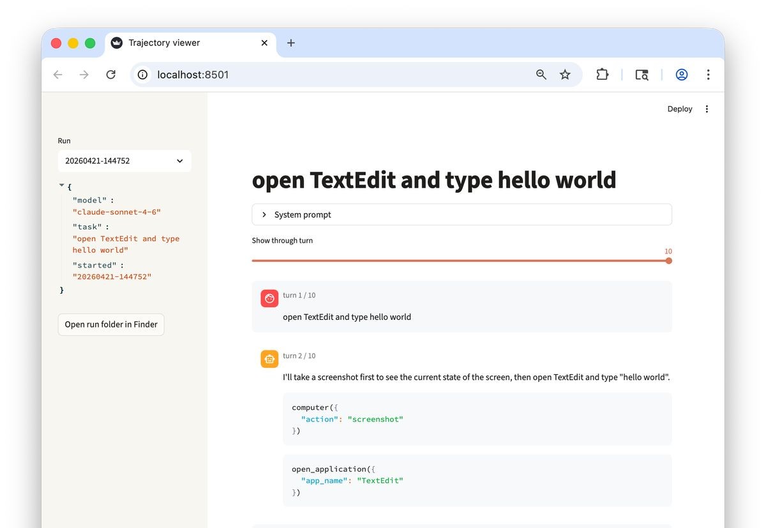
Task: Click the Show through turn slider handle
Action: coord(668,260)
